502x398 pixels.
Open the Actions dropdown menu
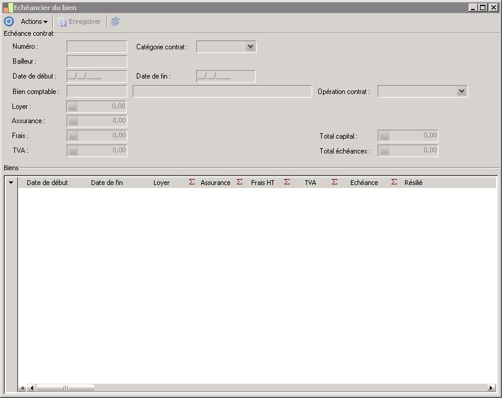pyautogui.click(x=34, y=21)
